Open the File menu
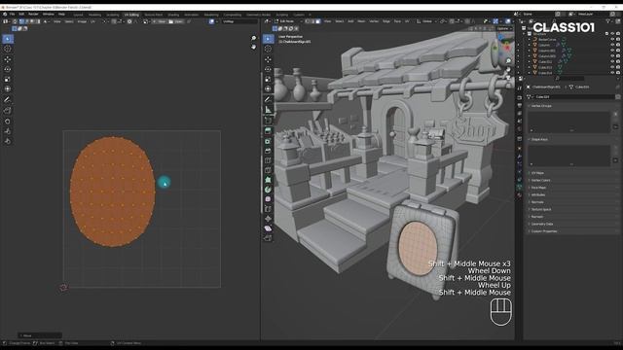This screenshot has width=623, height=350. point(13,15)
